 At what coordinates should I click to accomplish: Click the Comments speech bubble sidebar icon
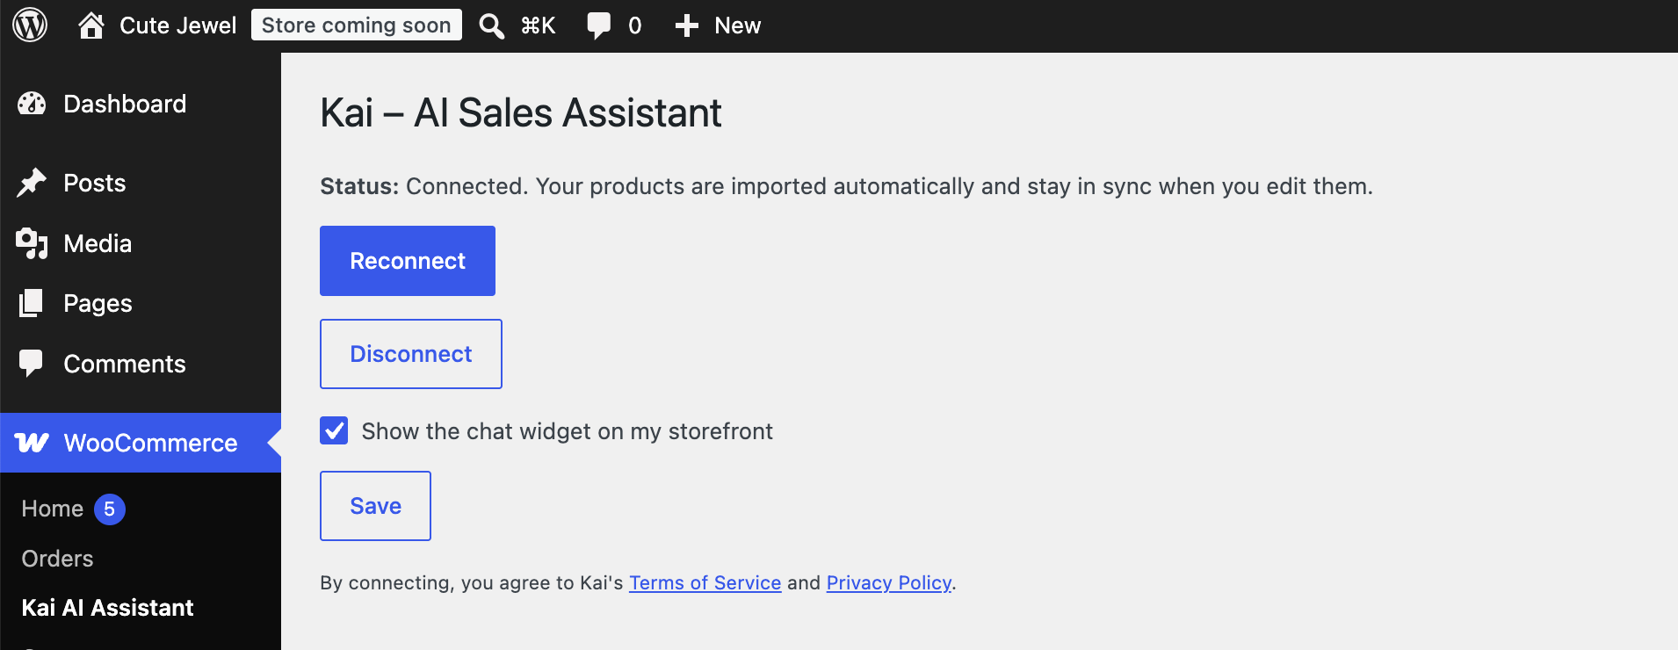tap(32, 364)
